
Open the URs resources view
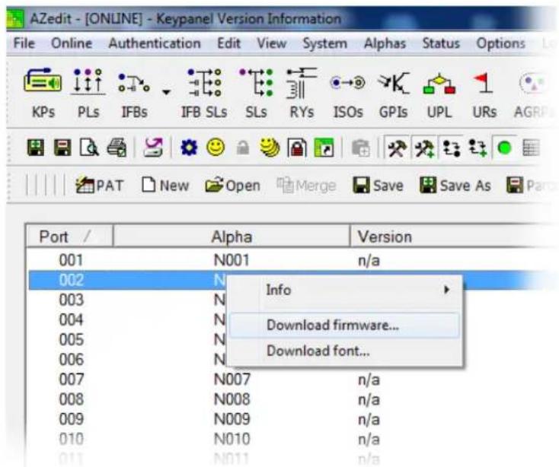[484, 94]
